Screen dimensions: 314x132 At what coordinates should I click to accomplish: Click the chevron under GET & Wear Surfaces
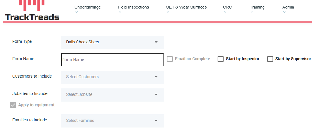[168, 12]
